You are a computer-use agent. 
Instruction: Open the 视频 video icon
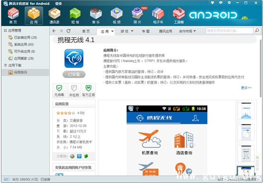(x=117, y=16)
